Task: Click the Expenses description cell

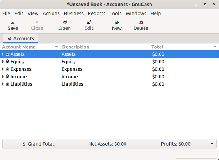Action: point(72,69)
